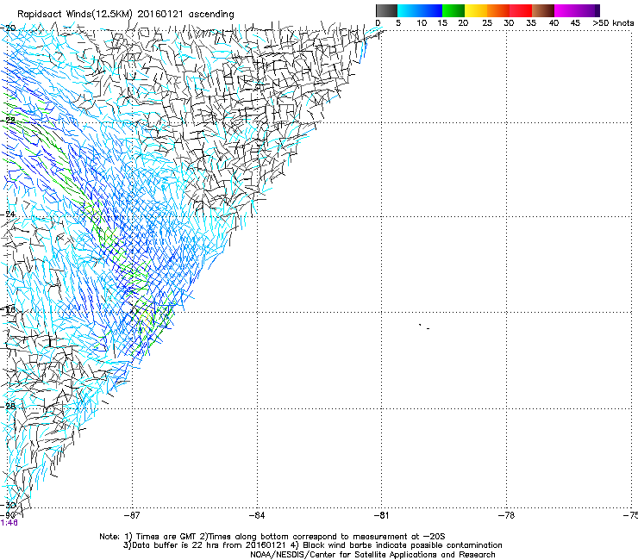Viewport: 638px width, 560px height.
Task: Click the brown 35-40 knots legend segment
Action: coord(543,10)
